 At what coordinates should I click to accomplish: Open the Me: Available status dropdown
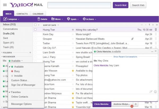[x=16, y=61]
